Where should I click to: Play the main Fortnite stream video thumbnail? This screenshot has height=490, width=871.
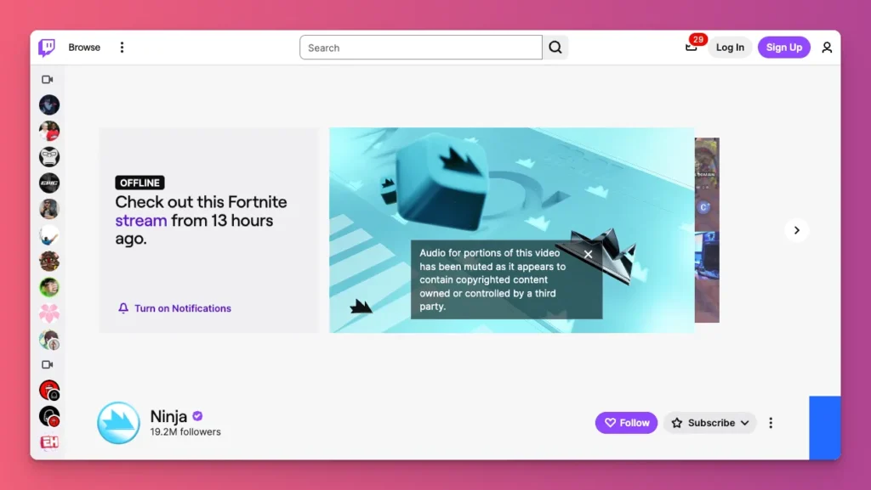[x=511, y=230]
